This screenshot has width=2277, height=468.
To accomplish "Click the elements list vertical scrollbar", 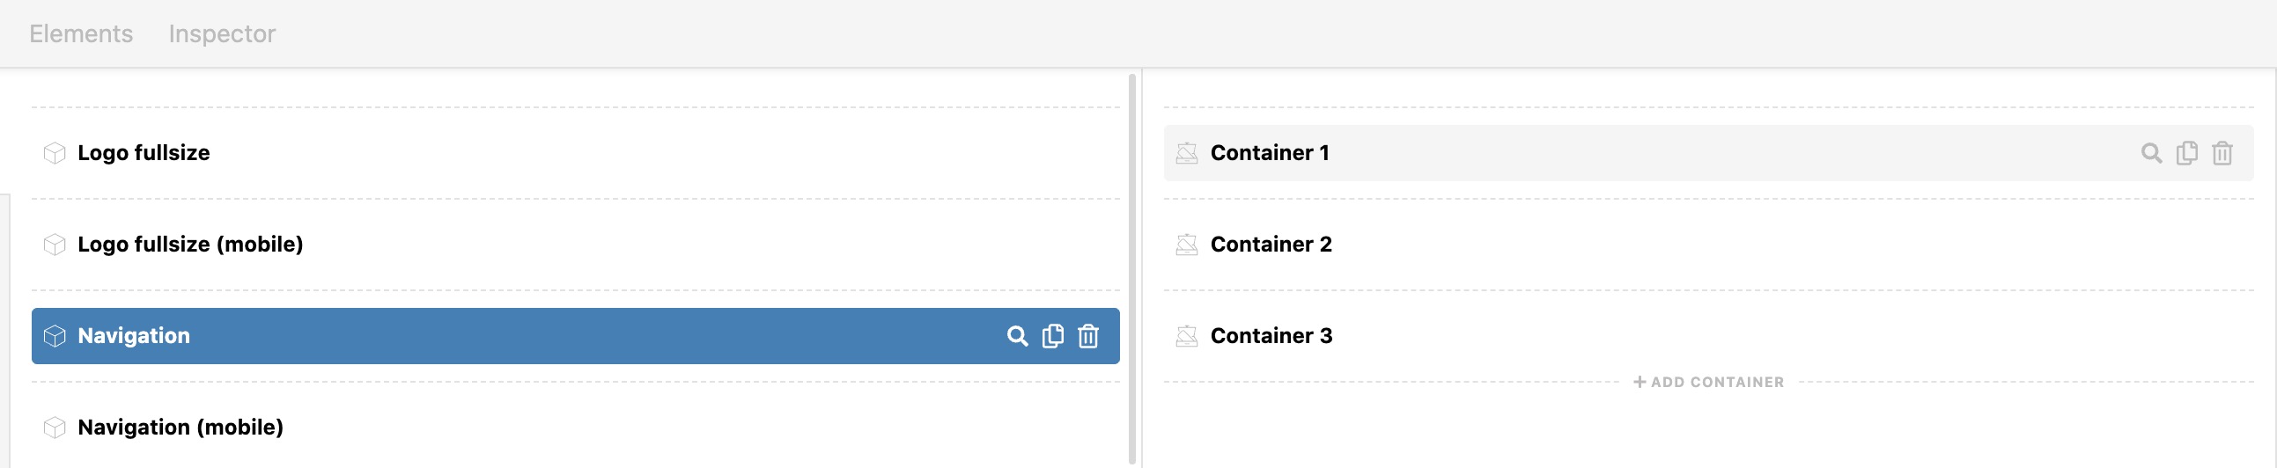I will coord(1132,269).
